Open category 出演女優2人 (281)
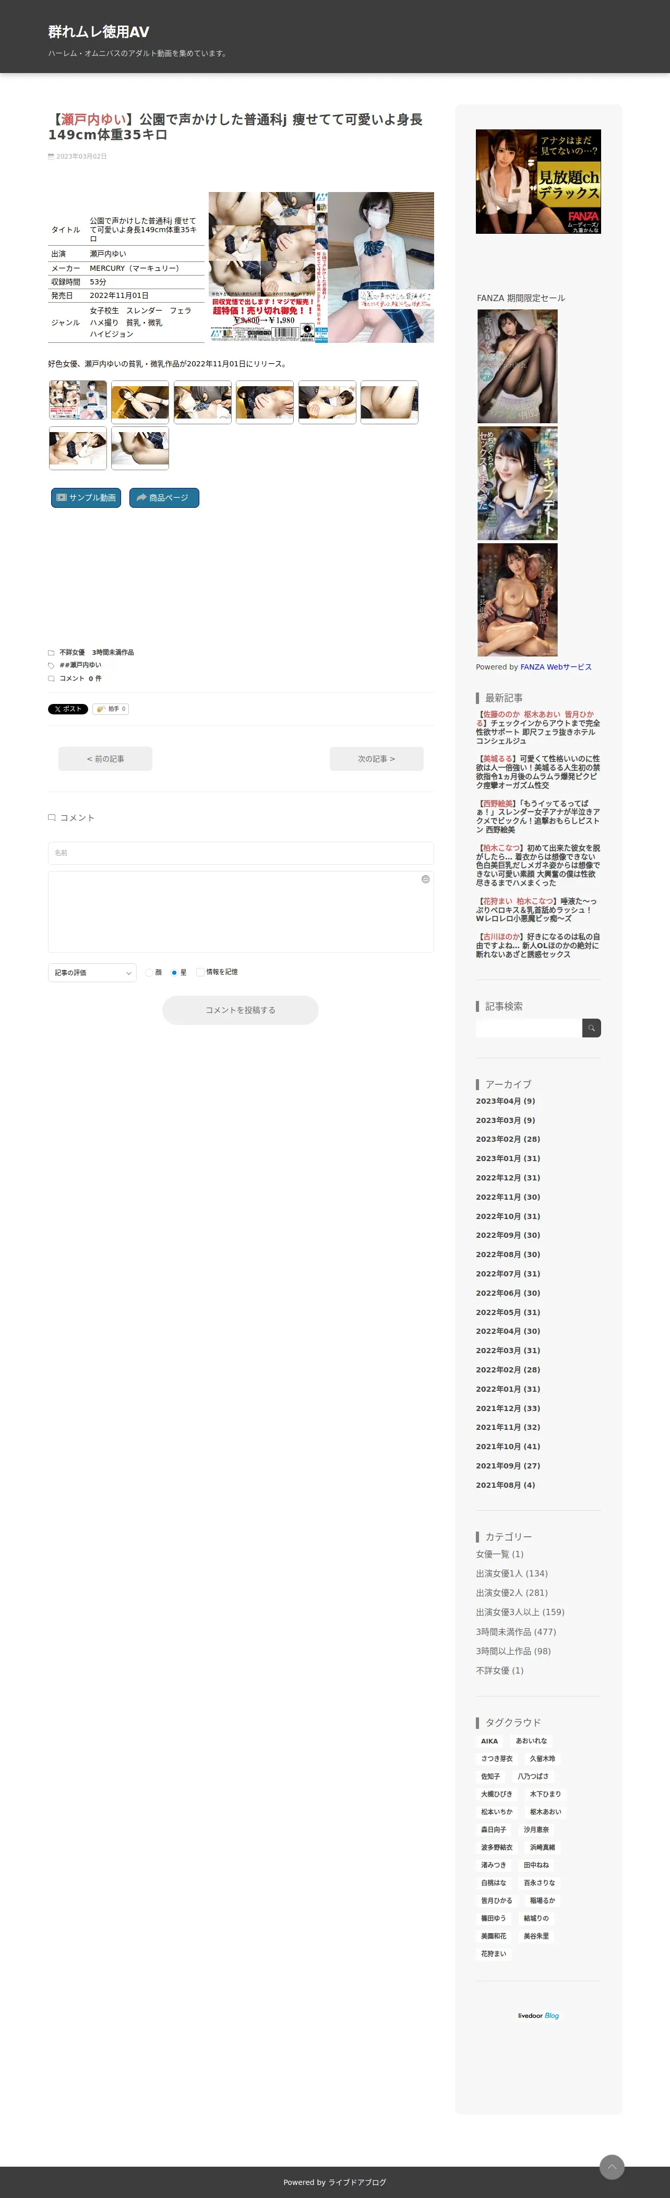The width and height of the screenshot is (670, 2198). click(x=511, y=1593)
